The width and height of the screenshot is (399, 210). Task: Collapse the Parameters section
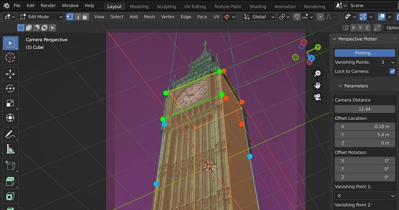(340, 86)
